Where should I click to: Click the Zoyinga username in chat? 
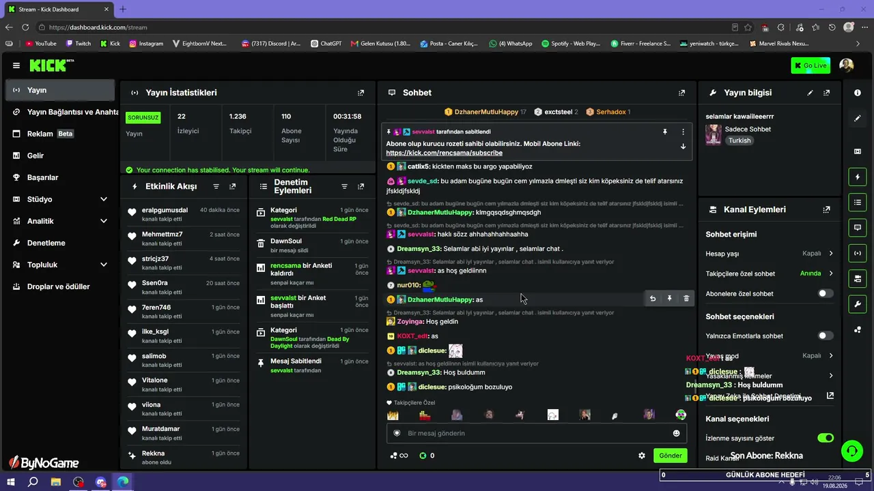(x=410, y=321)
